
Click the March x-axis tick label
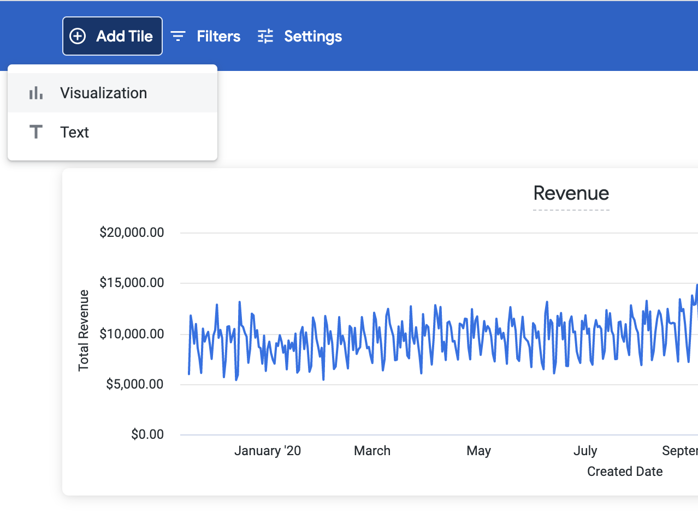(x=372, y=451)
